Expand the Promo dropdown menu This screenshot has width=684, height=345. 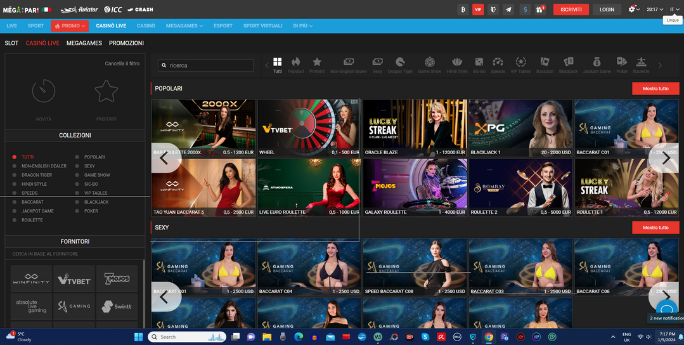[x=70, y=26]
